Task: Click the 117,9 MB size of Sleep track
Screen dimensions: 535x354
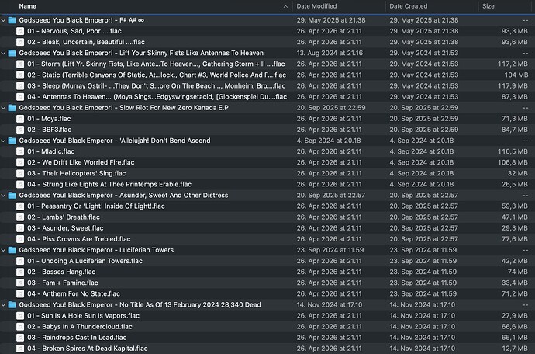Action: pos(513,85)
